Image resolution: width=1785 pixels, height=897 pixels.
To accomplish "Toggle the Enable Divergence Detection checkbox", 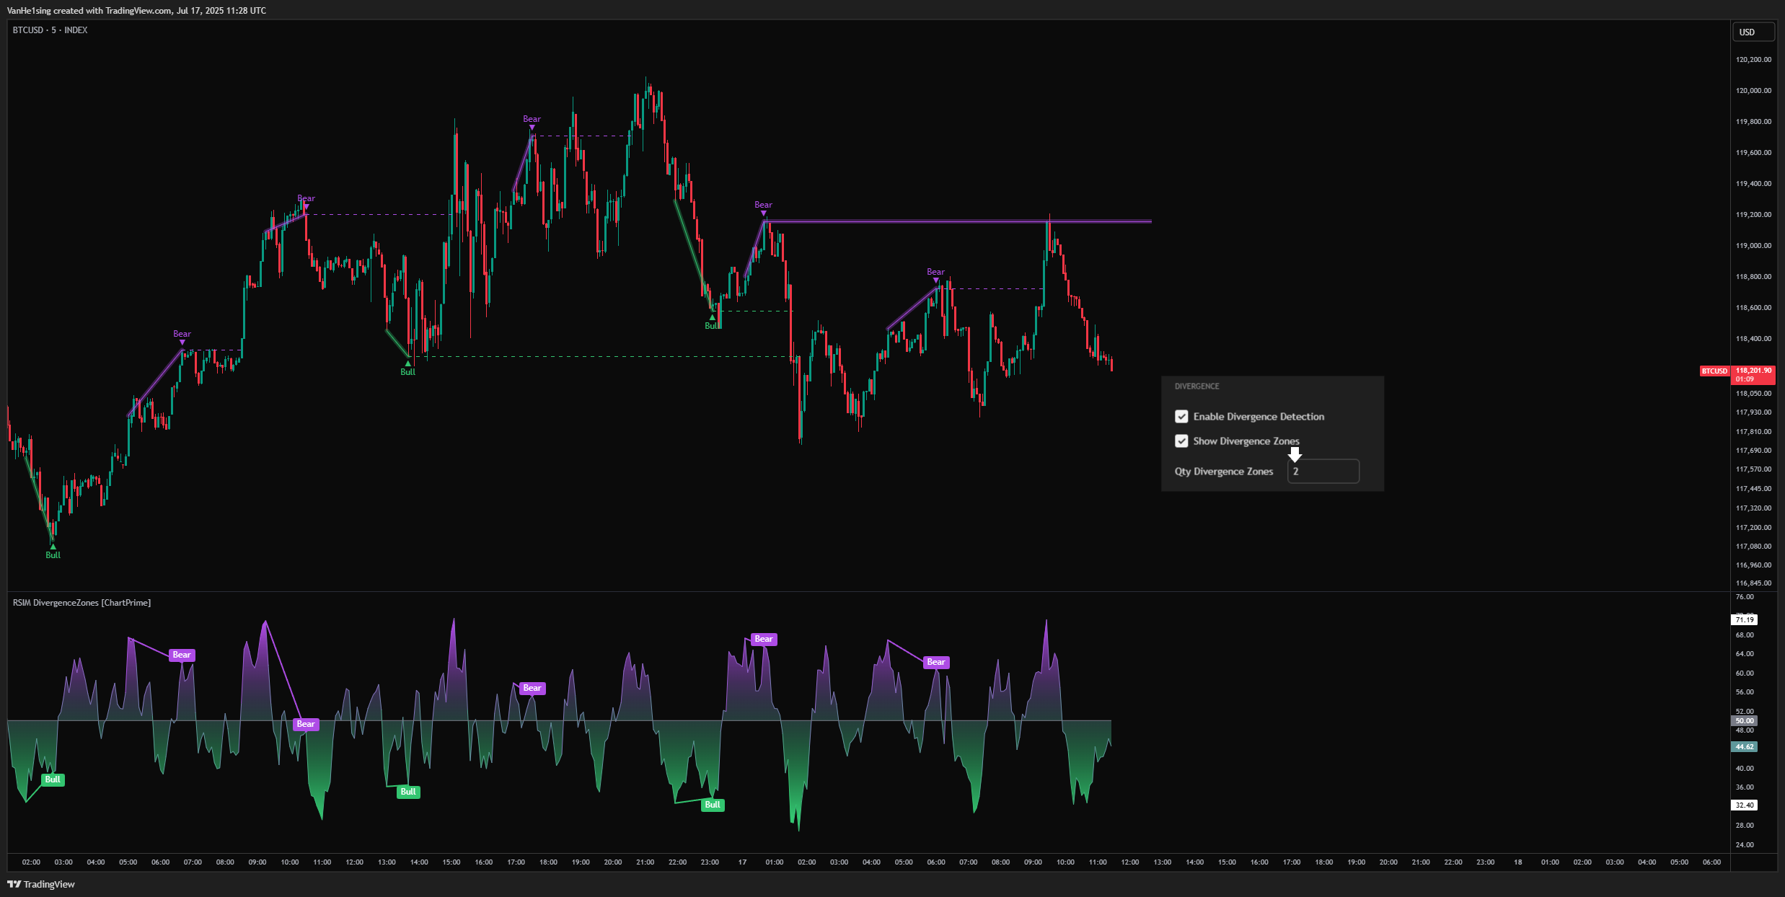I will pos(1181,417).
